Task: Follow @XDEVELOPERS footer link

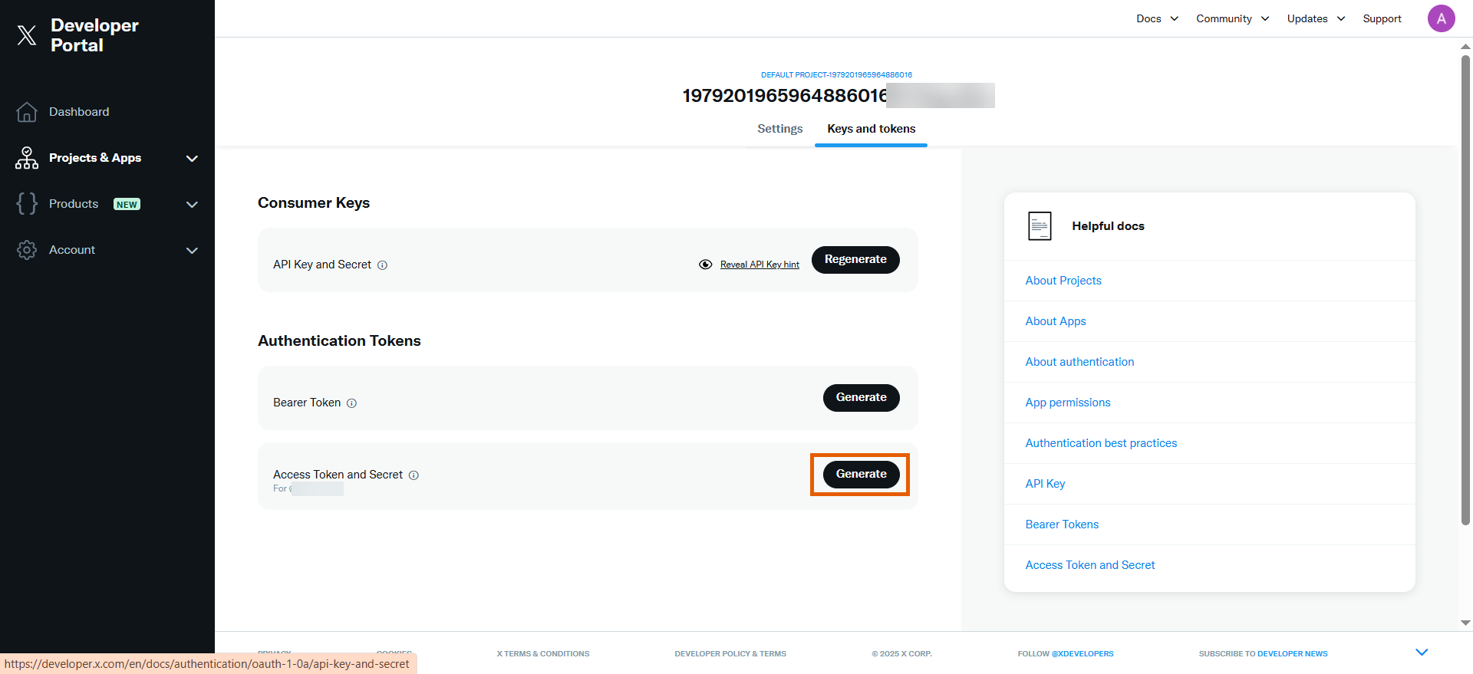Action: [x=1083, y=654]
